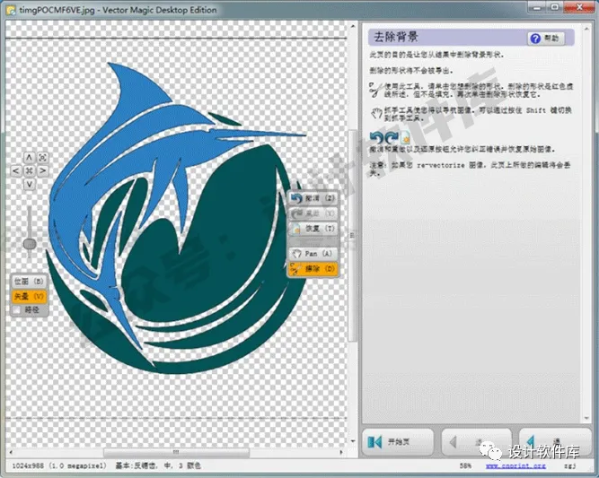The height and width of the screenshot is (478, 599).
Task: Click the splitter grip between canvas and panel
Action: (x=352, y=235)
